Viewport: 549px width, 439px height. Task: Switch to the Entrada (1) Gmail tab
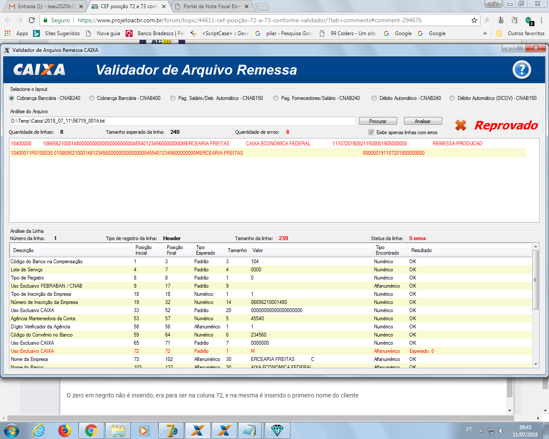45,6
